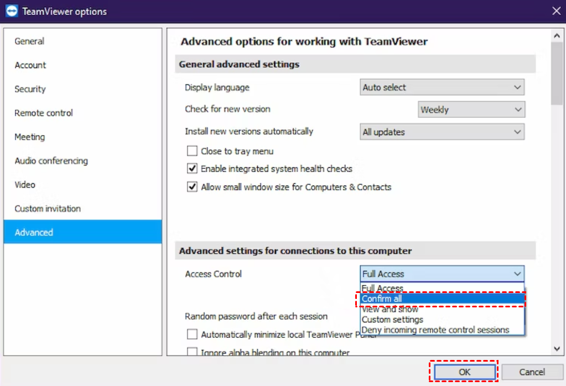Image resolution: width=566 pixels, height=386 pixels.
Task: Confirm changes with the OK button
Action: [464, 372]
